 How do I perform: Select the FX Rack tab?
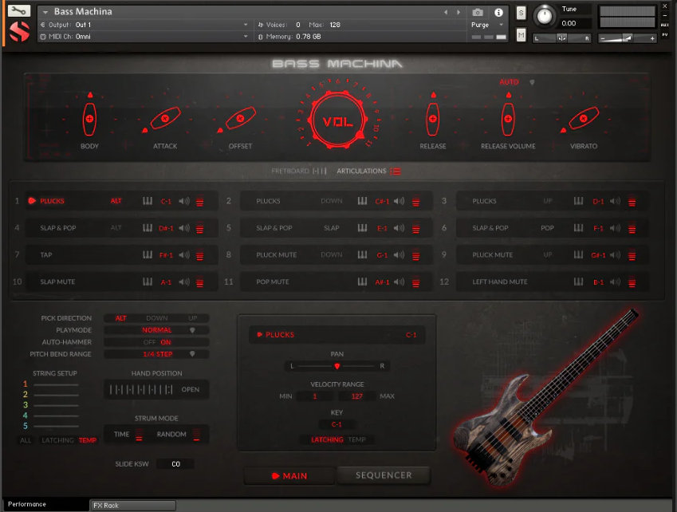tap(132, 504)
